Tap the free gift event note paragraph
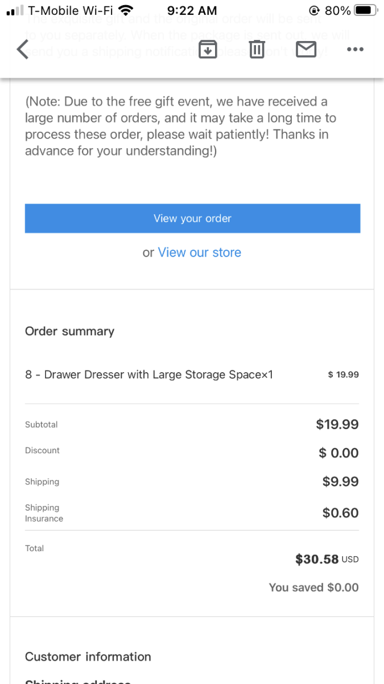The image size is (384, 684). pyautogui.click(x=180, y=126)
